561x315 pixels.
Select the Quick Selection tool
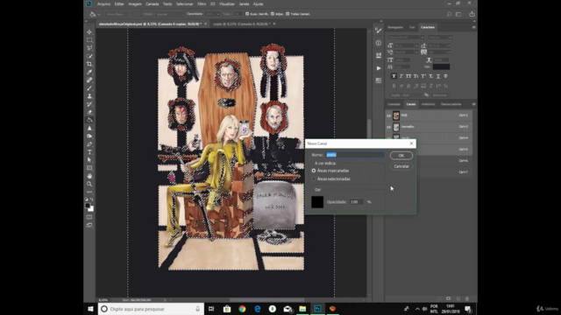tap(89, 56)
